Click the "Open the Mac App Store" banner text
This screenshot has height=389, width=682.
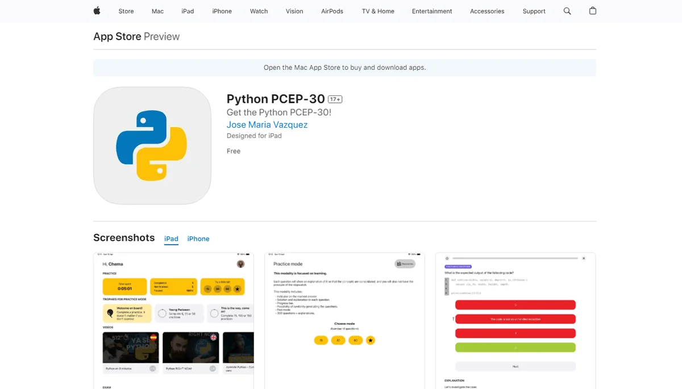[344, 68]
